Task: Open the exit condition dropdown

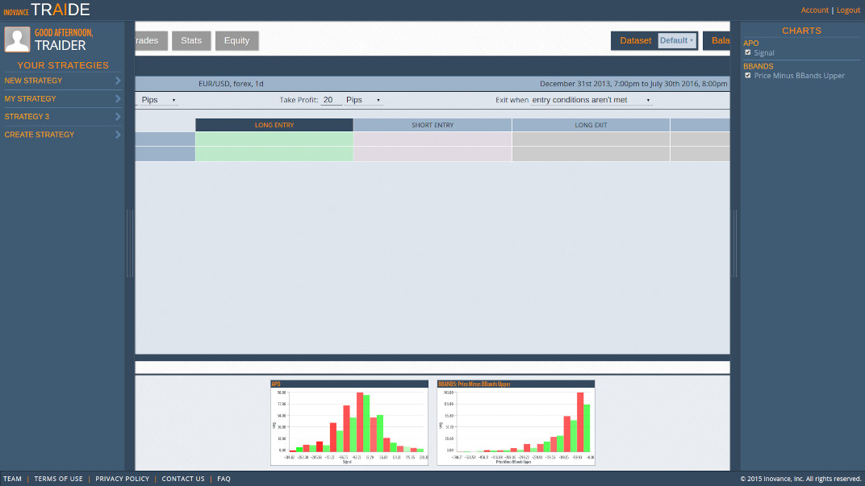Action: click(589, 99)
